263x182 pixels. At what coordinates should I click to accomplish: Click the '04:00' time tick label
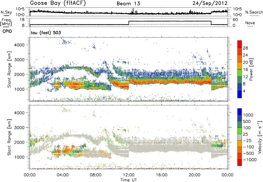63,175
